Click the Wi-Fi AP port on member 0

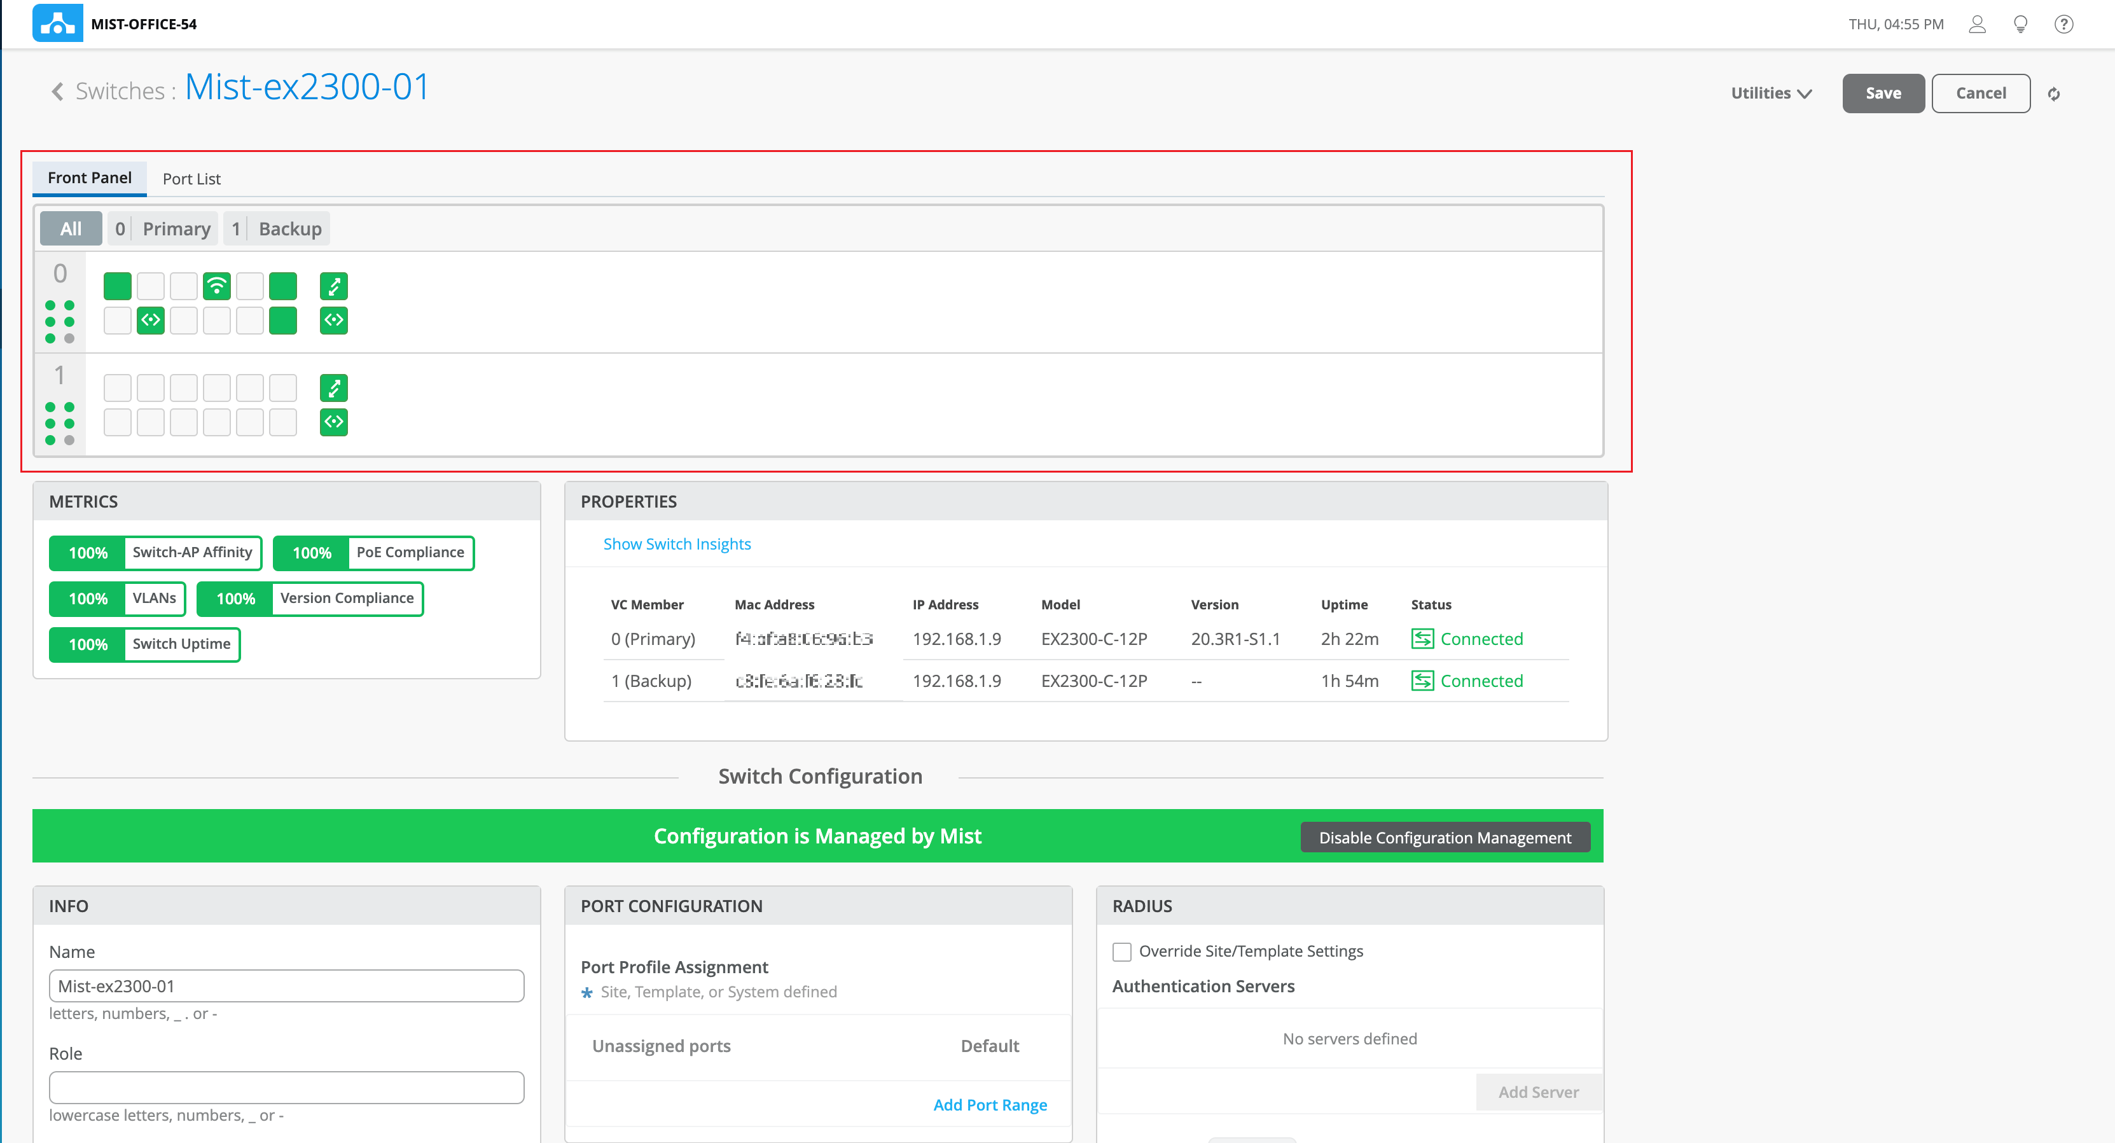coord(217,286)
